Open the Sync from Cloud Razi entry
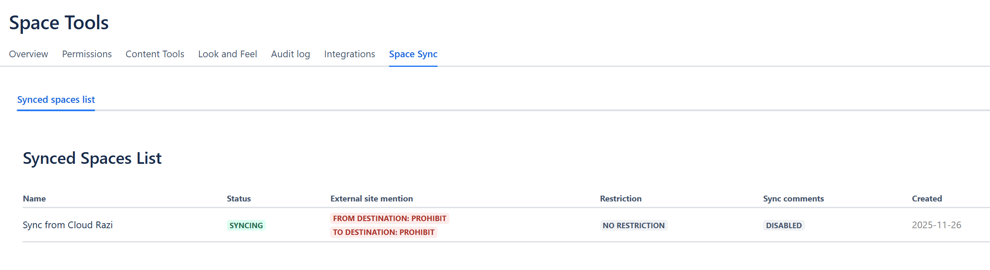 [68, 225]
